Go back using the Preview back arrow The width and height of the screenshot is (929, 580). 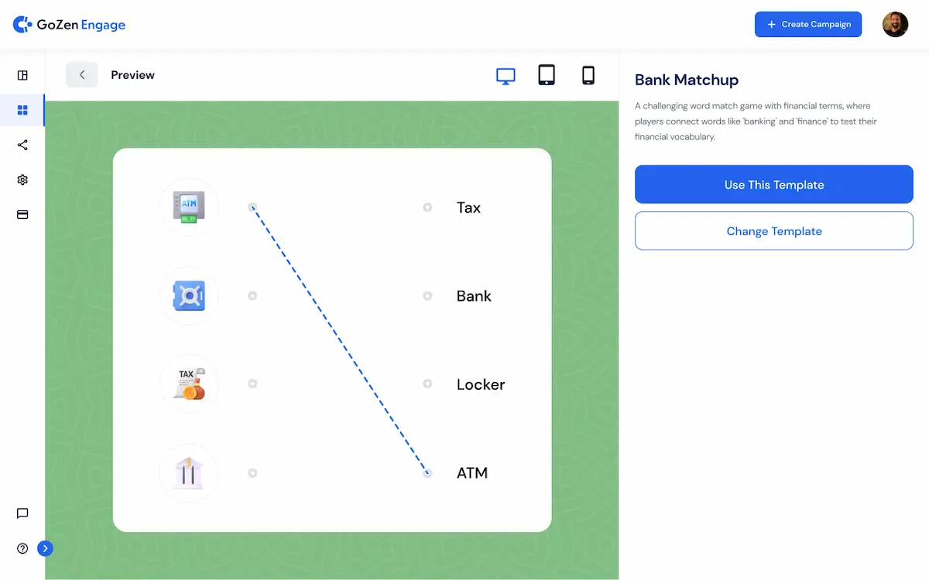tap(82, 75)
